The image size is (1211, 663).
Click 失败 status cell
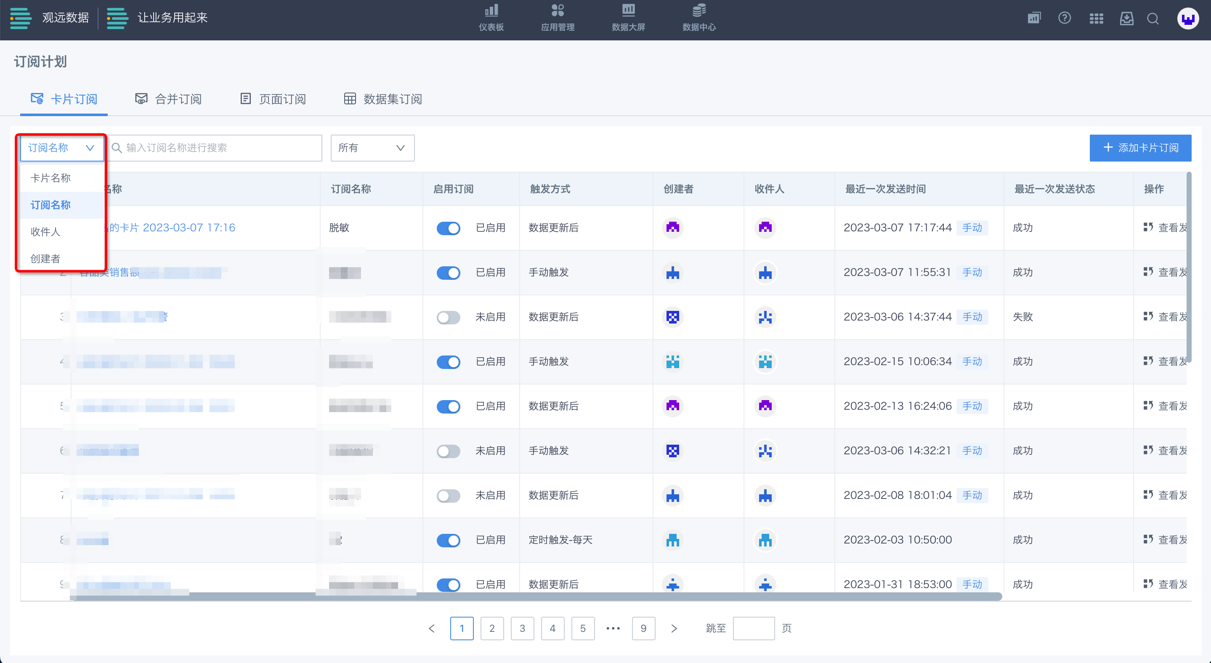(x=1022, y=317)
